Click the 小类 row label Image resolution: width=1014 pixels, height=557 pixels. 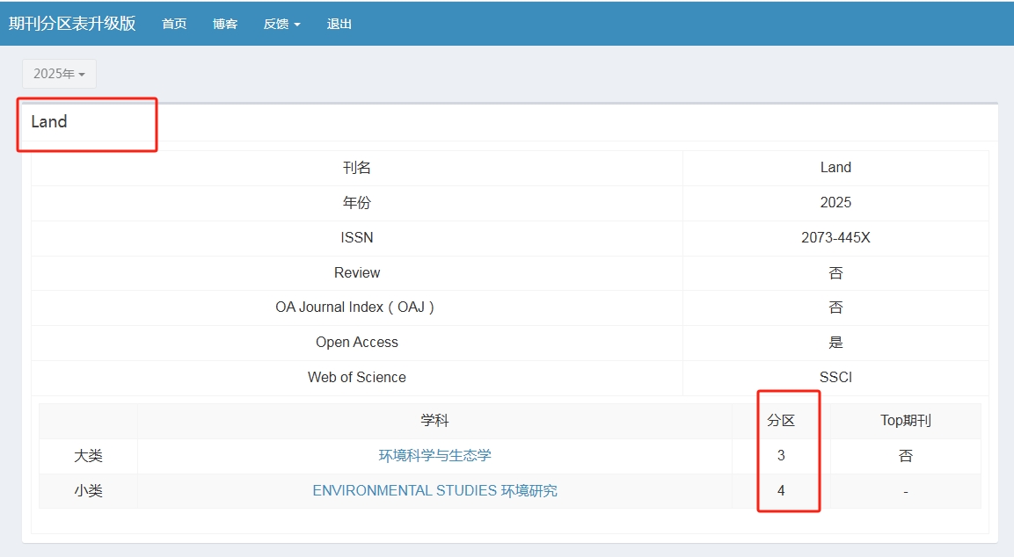pyautogui.click(x=88, y=491)
